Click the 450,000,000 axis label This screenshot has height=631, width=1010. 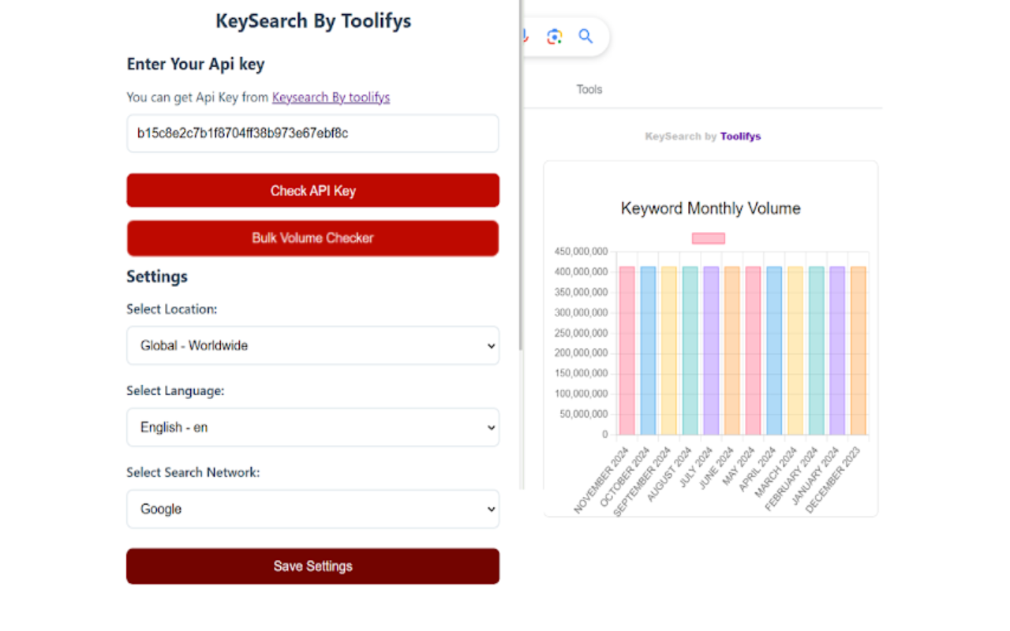[x=582, y=252]
